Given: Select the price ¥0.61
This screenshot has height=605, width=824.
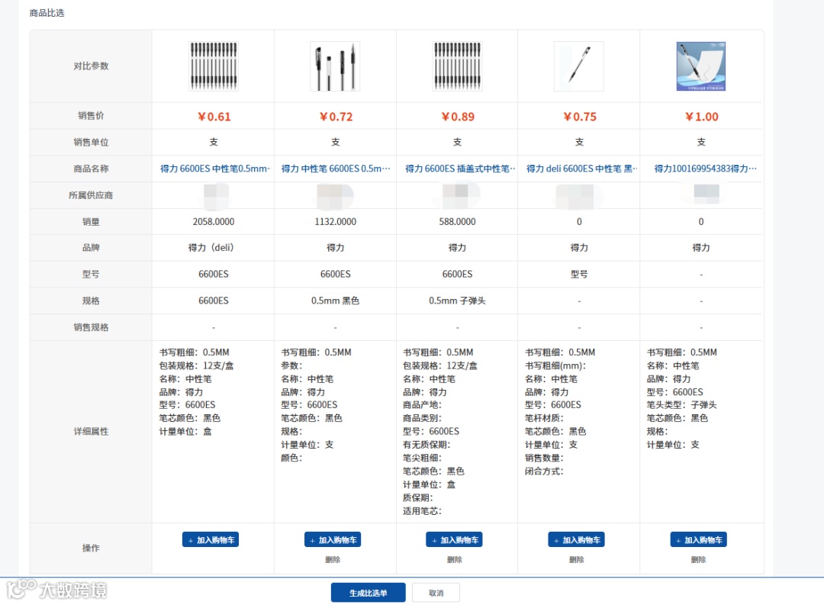Looking at the screenshot, I should click(214, 117).
